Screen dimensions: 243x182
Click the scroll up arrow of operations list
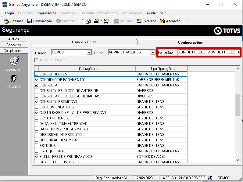pyautogui.click(x=238, y=68)
